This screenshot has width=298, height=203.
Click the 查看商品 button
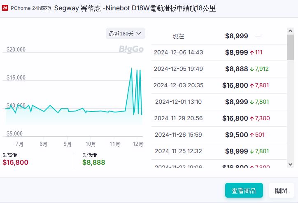(244, 191)
